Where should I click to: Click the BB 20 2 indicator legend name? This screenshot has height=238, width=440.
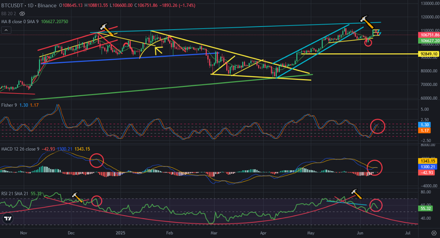click(9, 14)
